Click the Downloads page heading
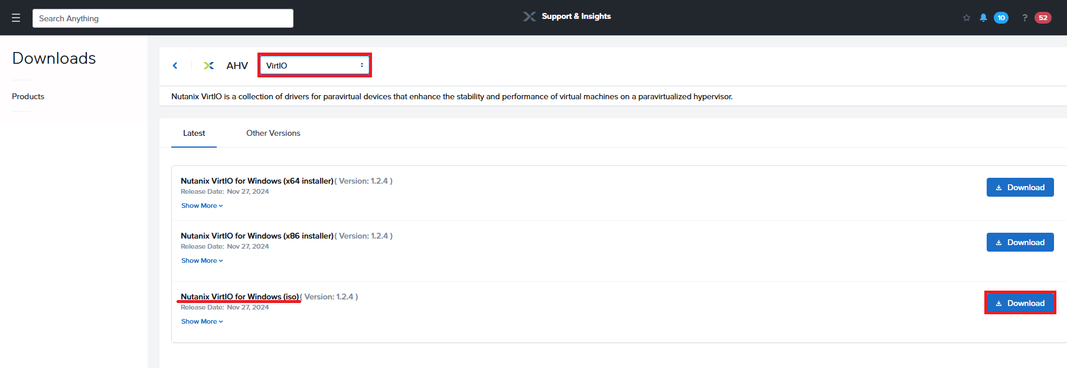The height and width of the screenshot is (368, 1067). tap(54, 58)
